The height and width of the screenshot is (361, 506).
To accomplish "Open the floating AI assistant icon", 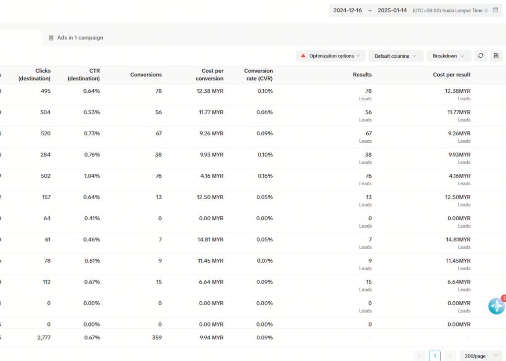I will [x=496, y=306].
